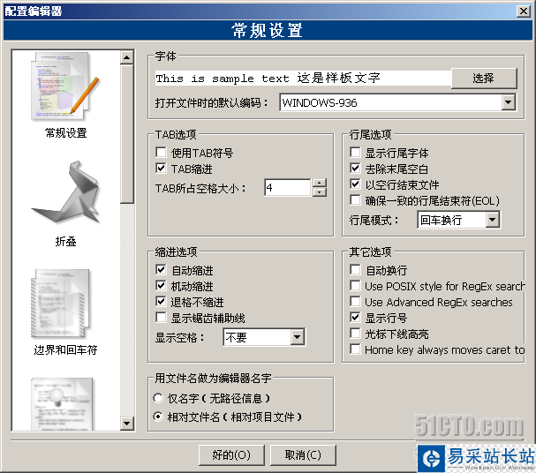Viewport: 536px width, 473px height.
Task: Enable Home key always moves caret checkbox
Action: (355, 349)
